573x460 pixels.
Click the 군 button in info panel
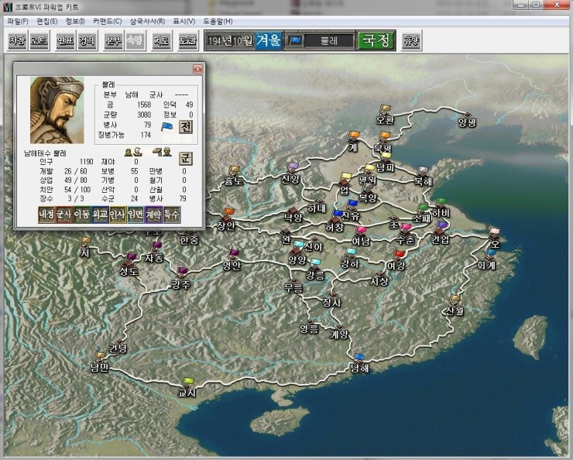pyautogui.click(x=186, y=159)
